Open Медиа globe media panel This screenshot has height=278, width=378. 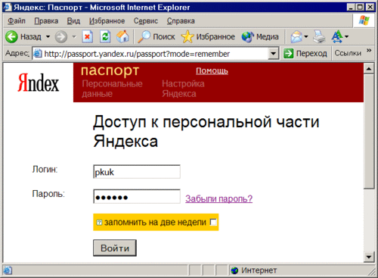point(260,37)
